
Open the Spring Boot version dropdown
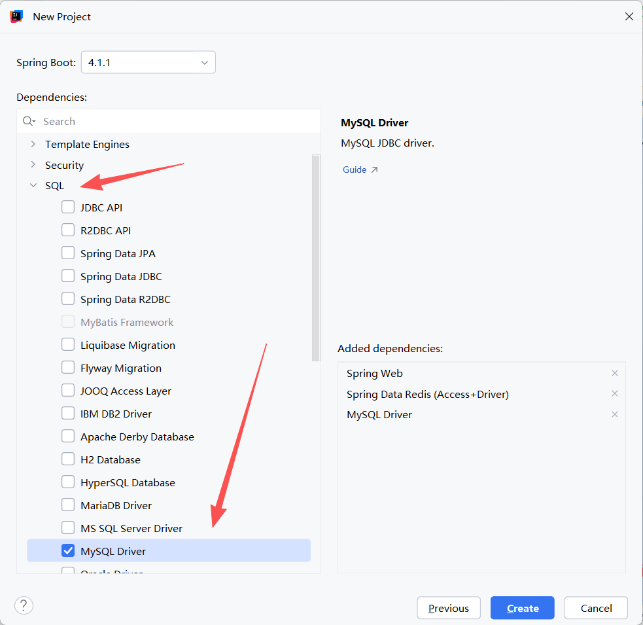tap(148, 62)
